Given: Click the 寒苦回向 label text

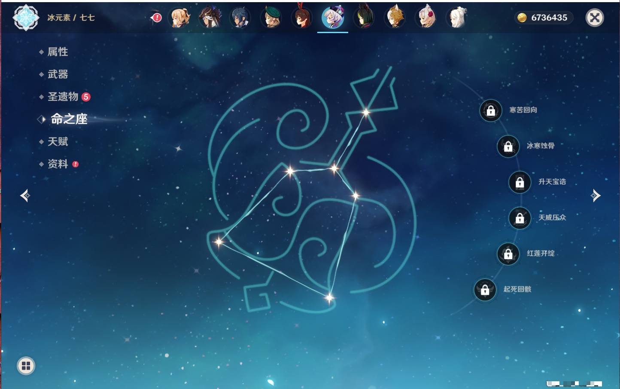Looking at the screenshot, I should [x=523, y=110].
